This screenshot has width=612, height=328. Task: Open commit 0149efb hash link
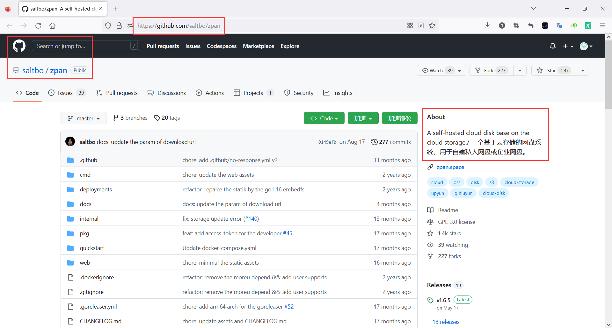click(327, 142)
